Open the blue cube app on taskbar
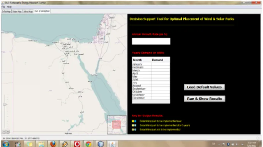The height and width of the screenshot is (147, 263). pyautogui.click(x=101, y=144)
